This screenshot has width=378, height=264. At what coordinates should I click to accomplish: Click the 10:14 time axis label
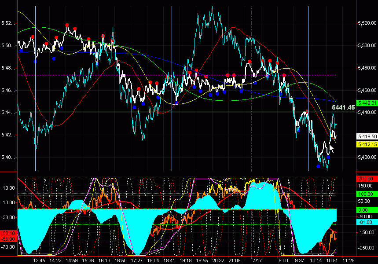[316, 260]
